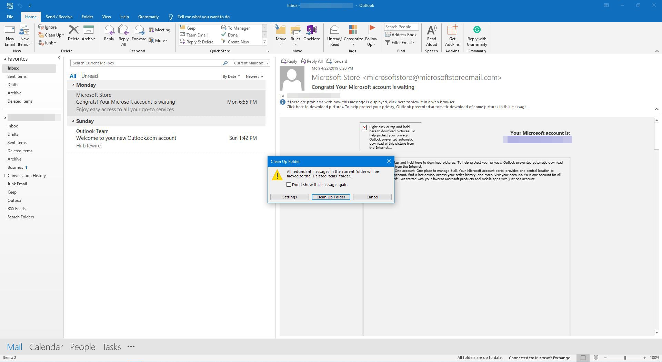The height and width of the screenshot is (362, 662).
Task: Open Calendar in navigation bar
Action: [x=46, y=347]
